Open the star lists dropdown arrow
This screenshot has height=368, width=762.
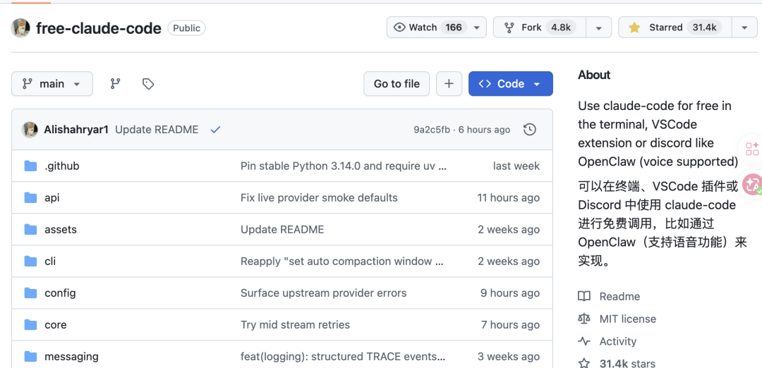coord(744,27)
